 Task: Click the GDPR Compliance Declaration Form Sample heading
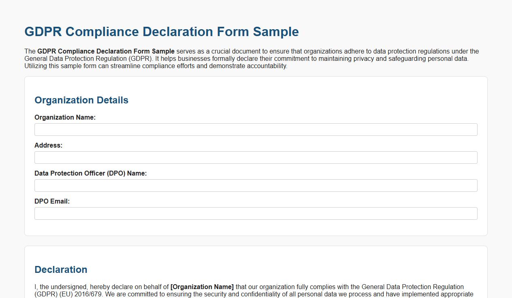(161, 32)
